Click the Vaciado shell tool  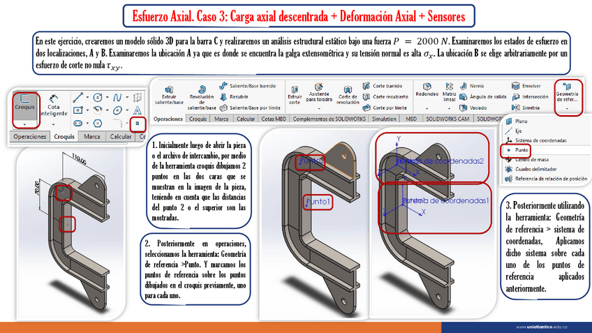point(473,108)
